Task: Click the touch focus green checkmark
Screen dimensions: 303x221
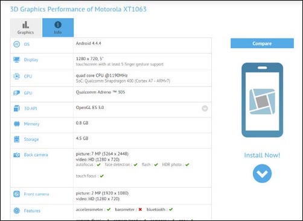Action: click(102, 176)
